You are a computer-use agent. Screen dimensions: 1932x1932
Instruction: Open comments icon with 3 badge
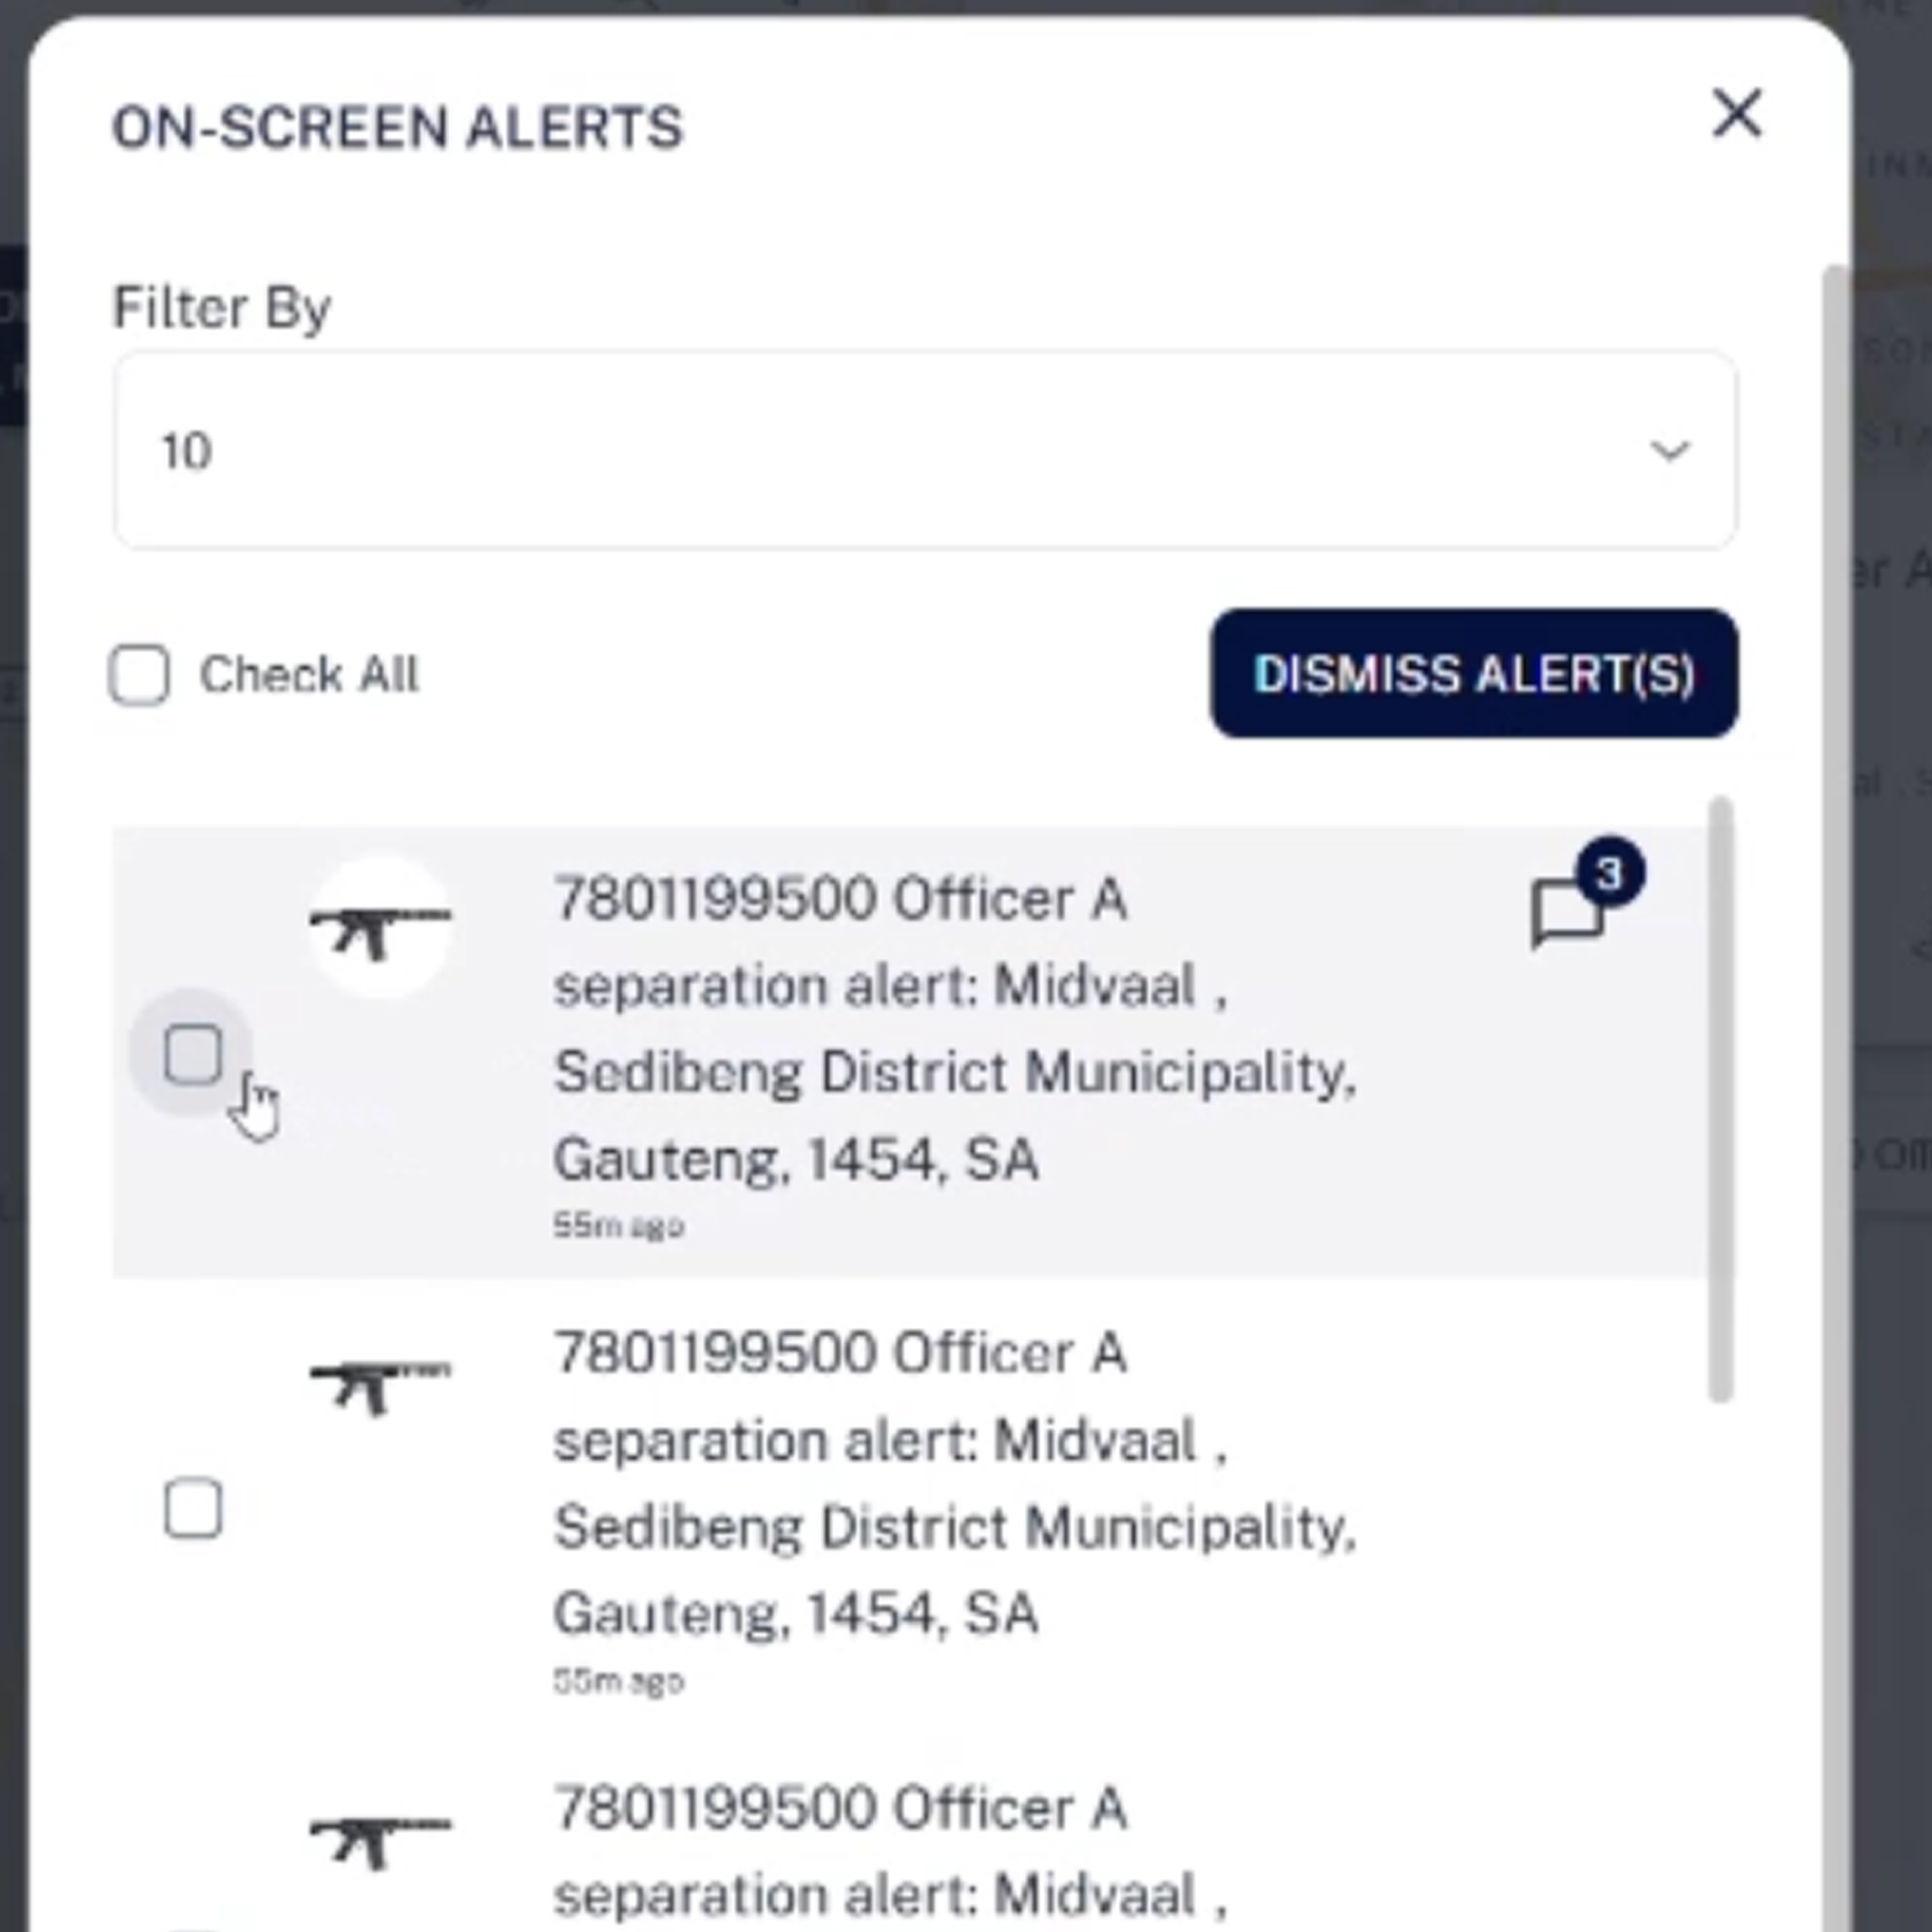1567,911
